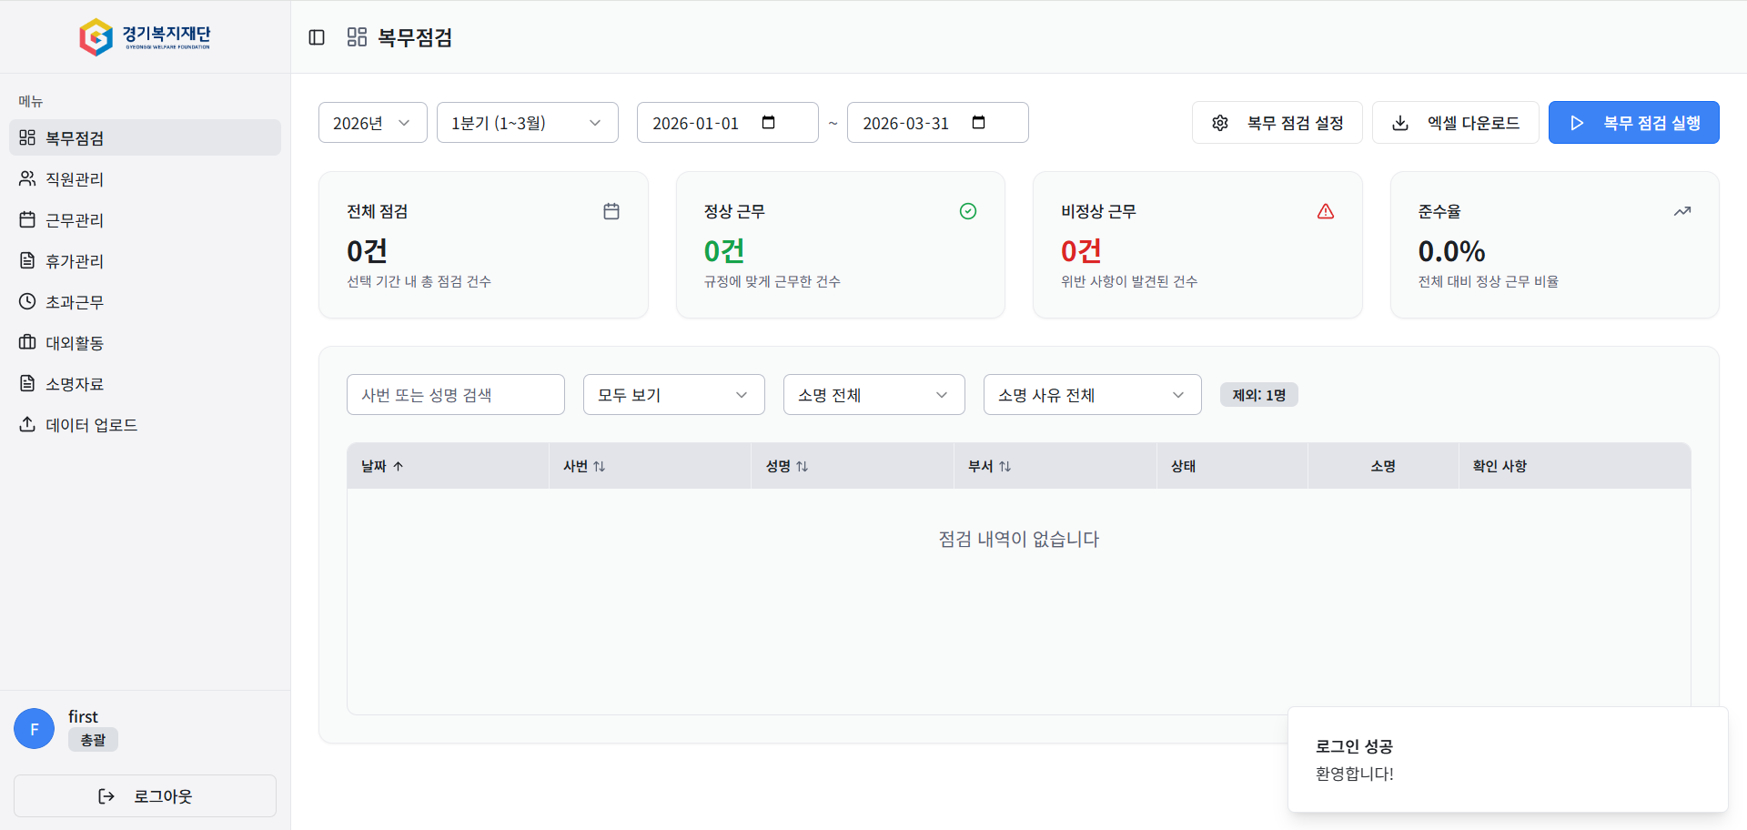Toggle sorting on the 사번 column

[585, 465]
